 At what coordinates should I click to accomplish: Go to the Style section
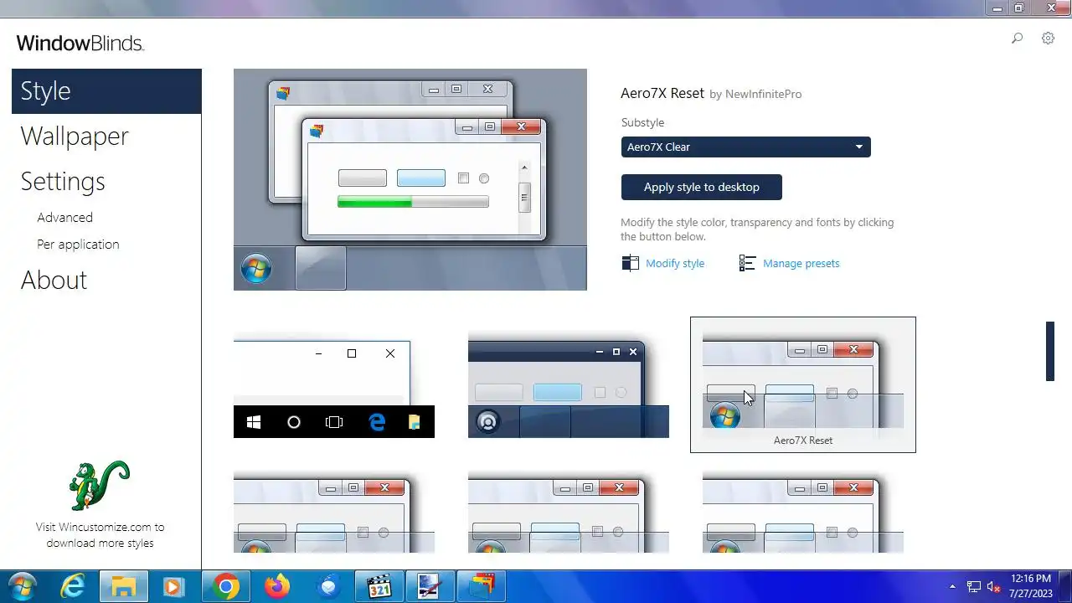[106, 91]
